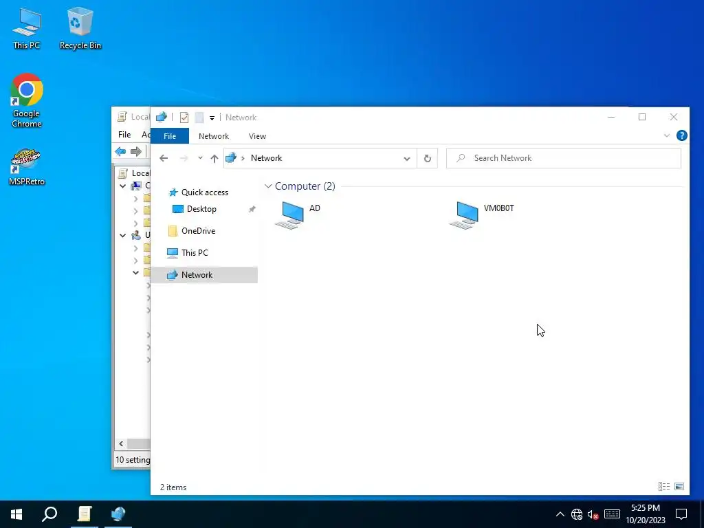
Task: Open address bar history dropdown
Action: (x=407, y=159)
